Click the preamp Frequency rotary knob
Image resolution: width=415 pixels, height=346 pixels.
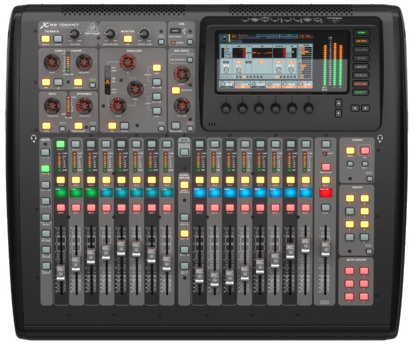coord(84,63)
